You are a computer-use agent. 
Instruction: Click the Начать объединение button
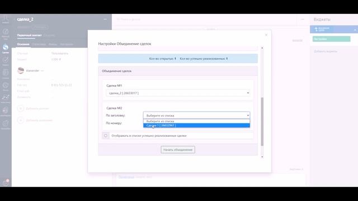pos(178,150)
